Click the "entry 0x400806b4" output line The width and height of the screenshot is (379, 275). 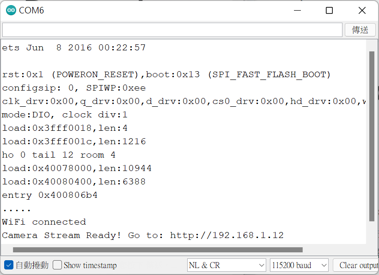[50, 195]
